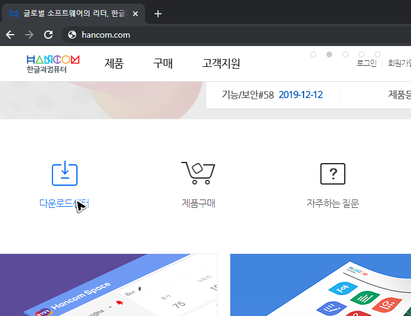Select the third carousel dot
The width and height of the screenshot is (411, 316).
tap(345, 54)
